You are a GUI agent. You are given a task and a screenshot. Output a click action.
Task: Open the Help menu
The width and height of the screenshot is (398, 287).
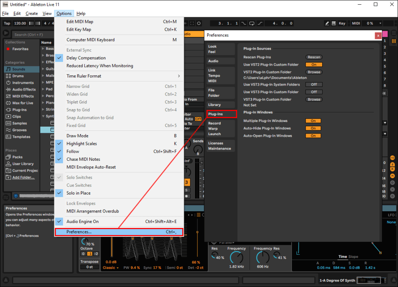[81, 13]
